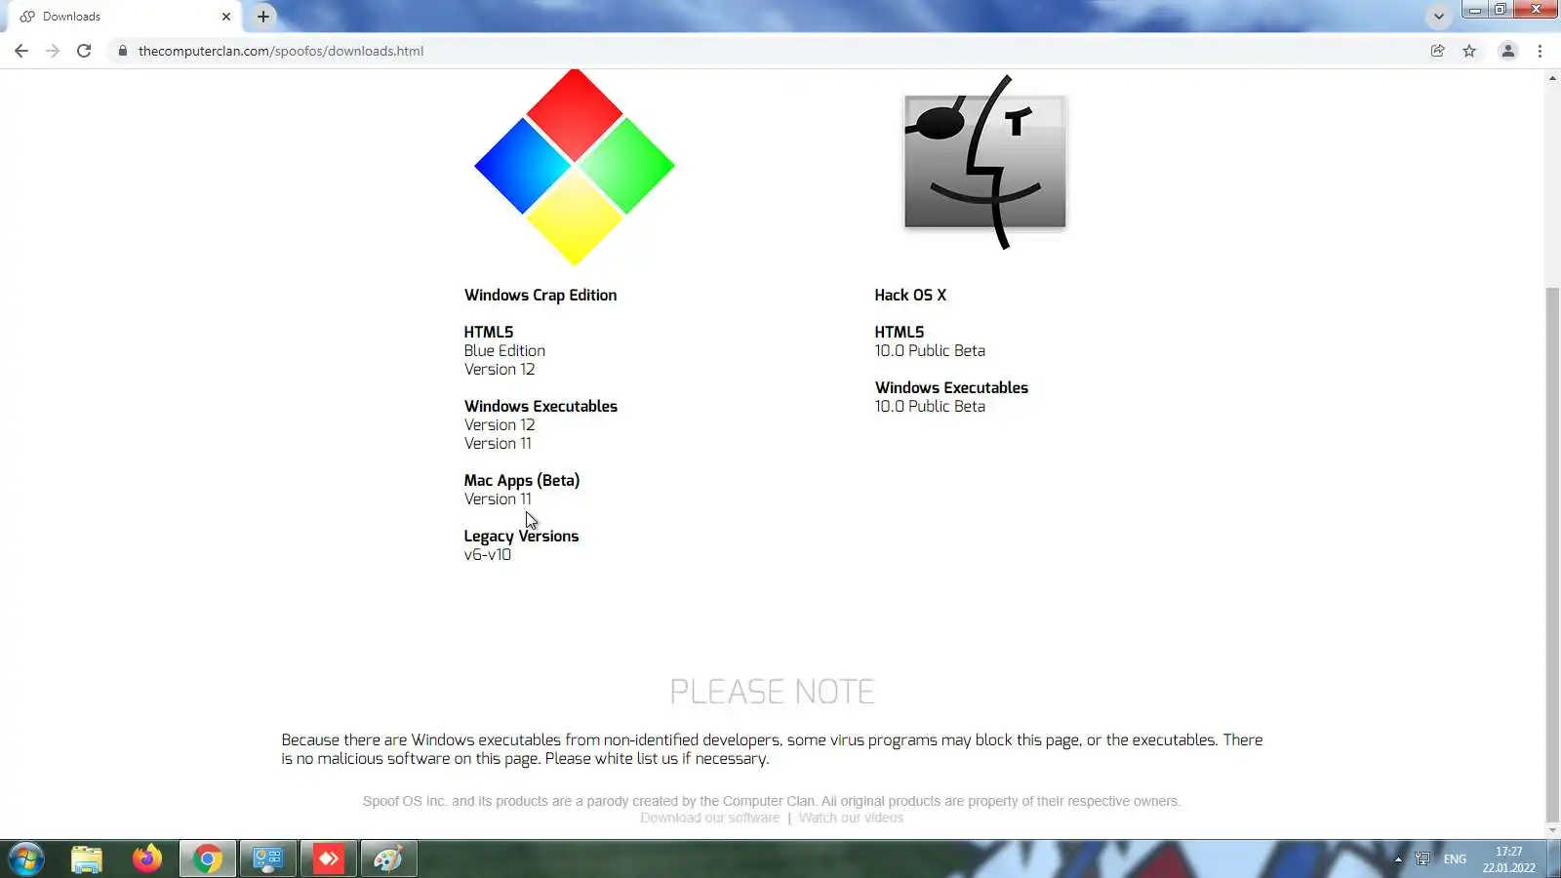Click the scrollbar down arrow
The height and width of the screenshot is (878, 1561).
point(1552,831)
